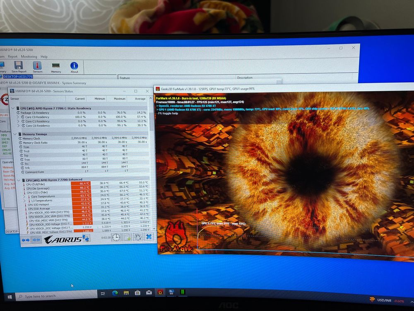Viewport: 414px width, 311px height.
Task: Click the Sensor column header
Action: pos(15,99)
